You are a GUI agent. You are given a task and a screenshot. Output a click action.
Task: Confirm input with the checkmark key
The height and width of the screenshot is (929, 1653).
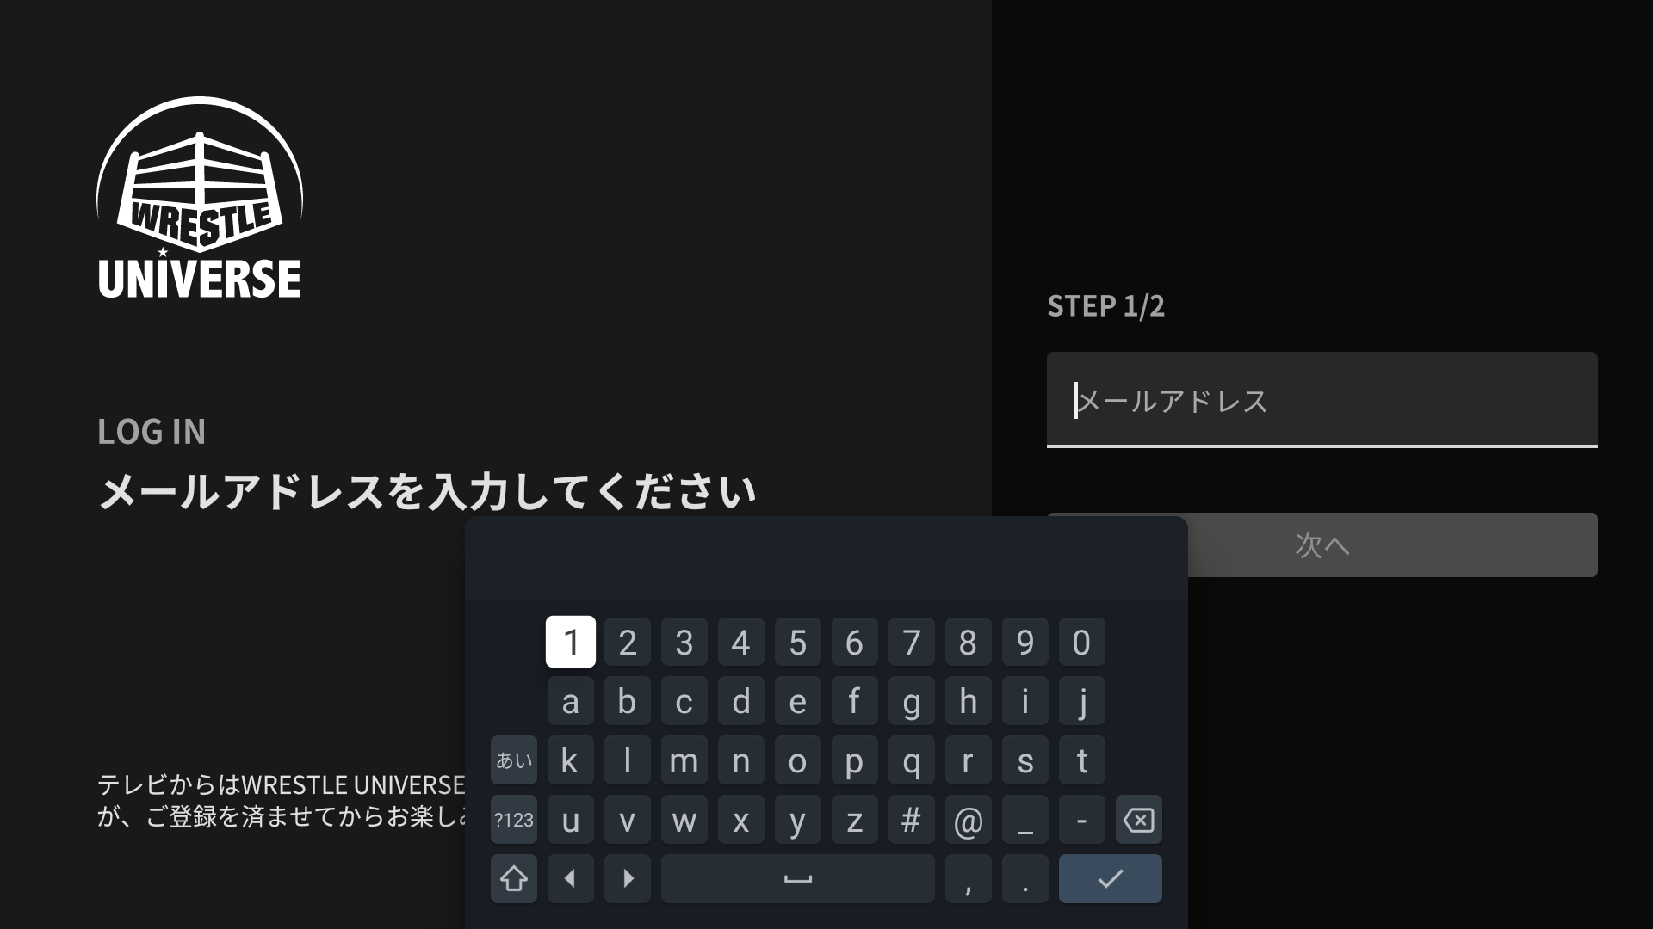click(1110, 878)
